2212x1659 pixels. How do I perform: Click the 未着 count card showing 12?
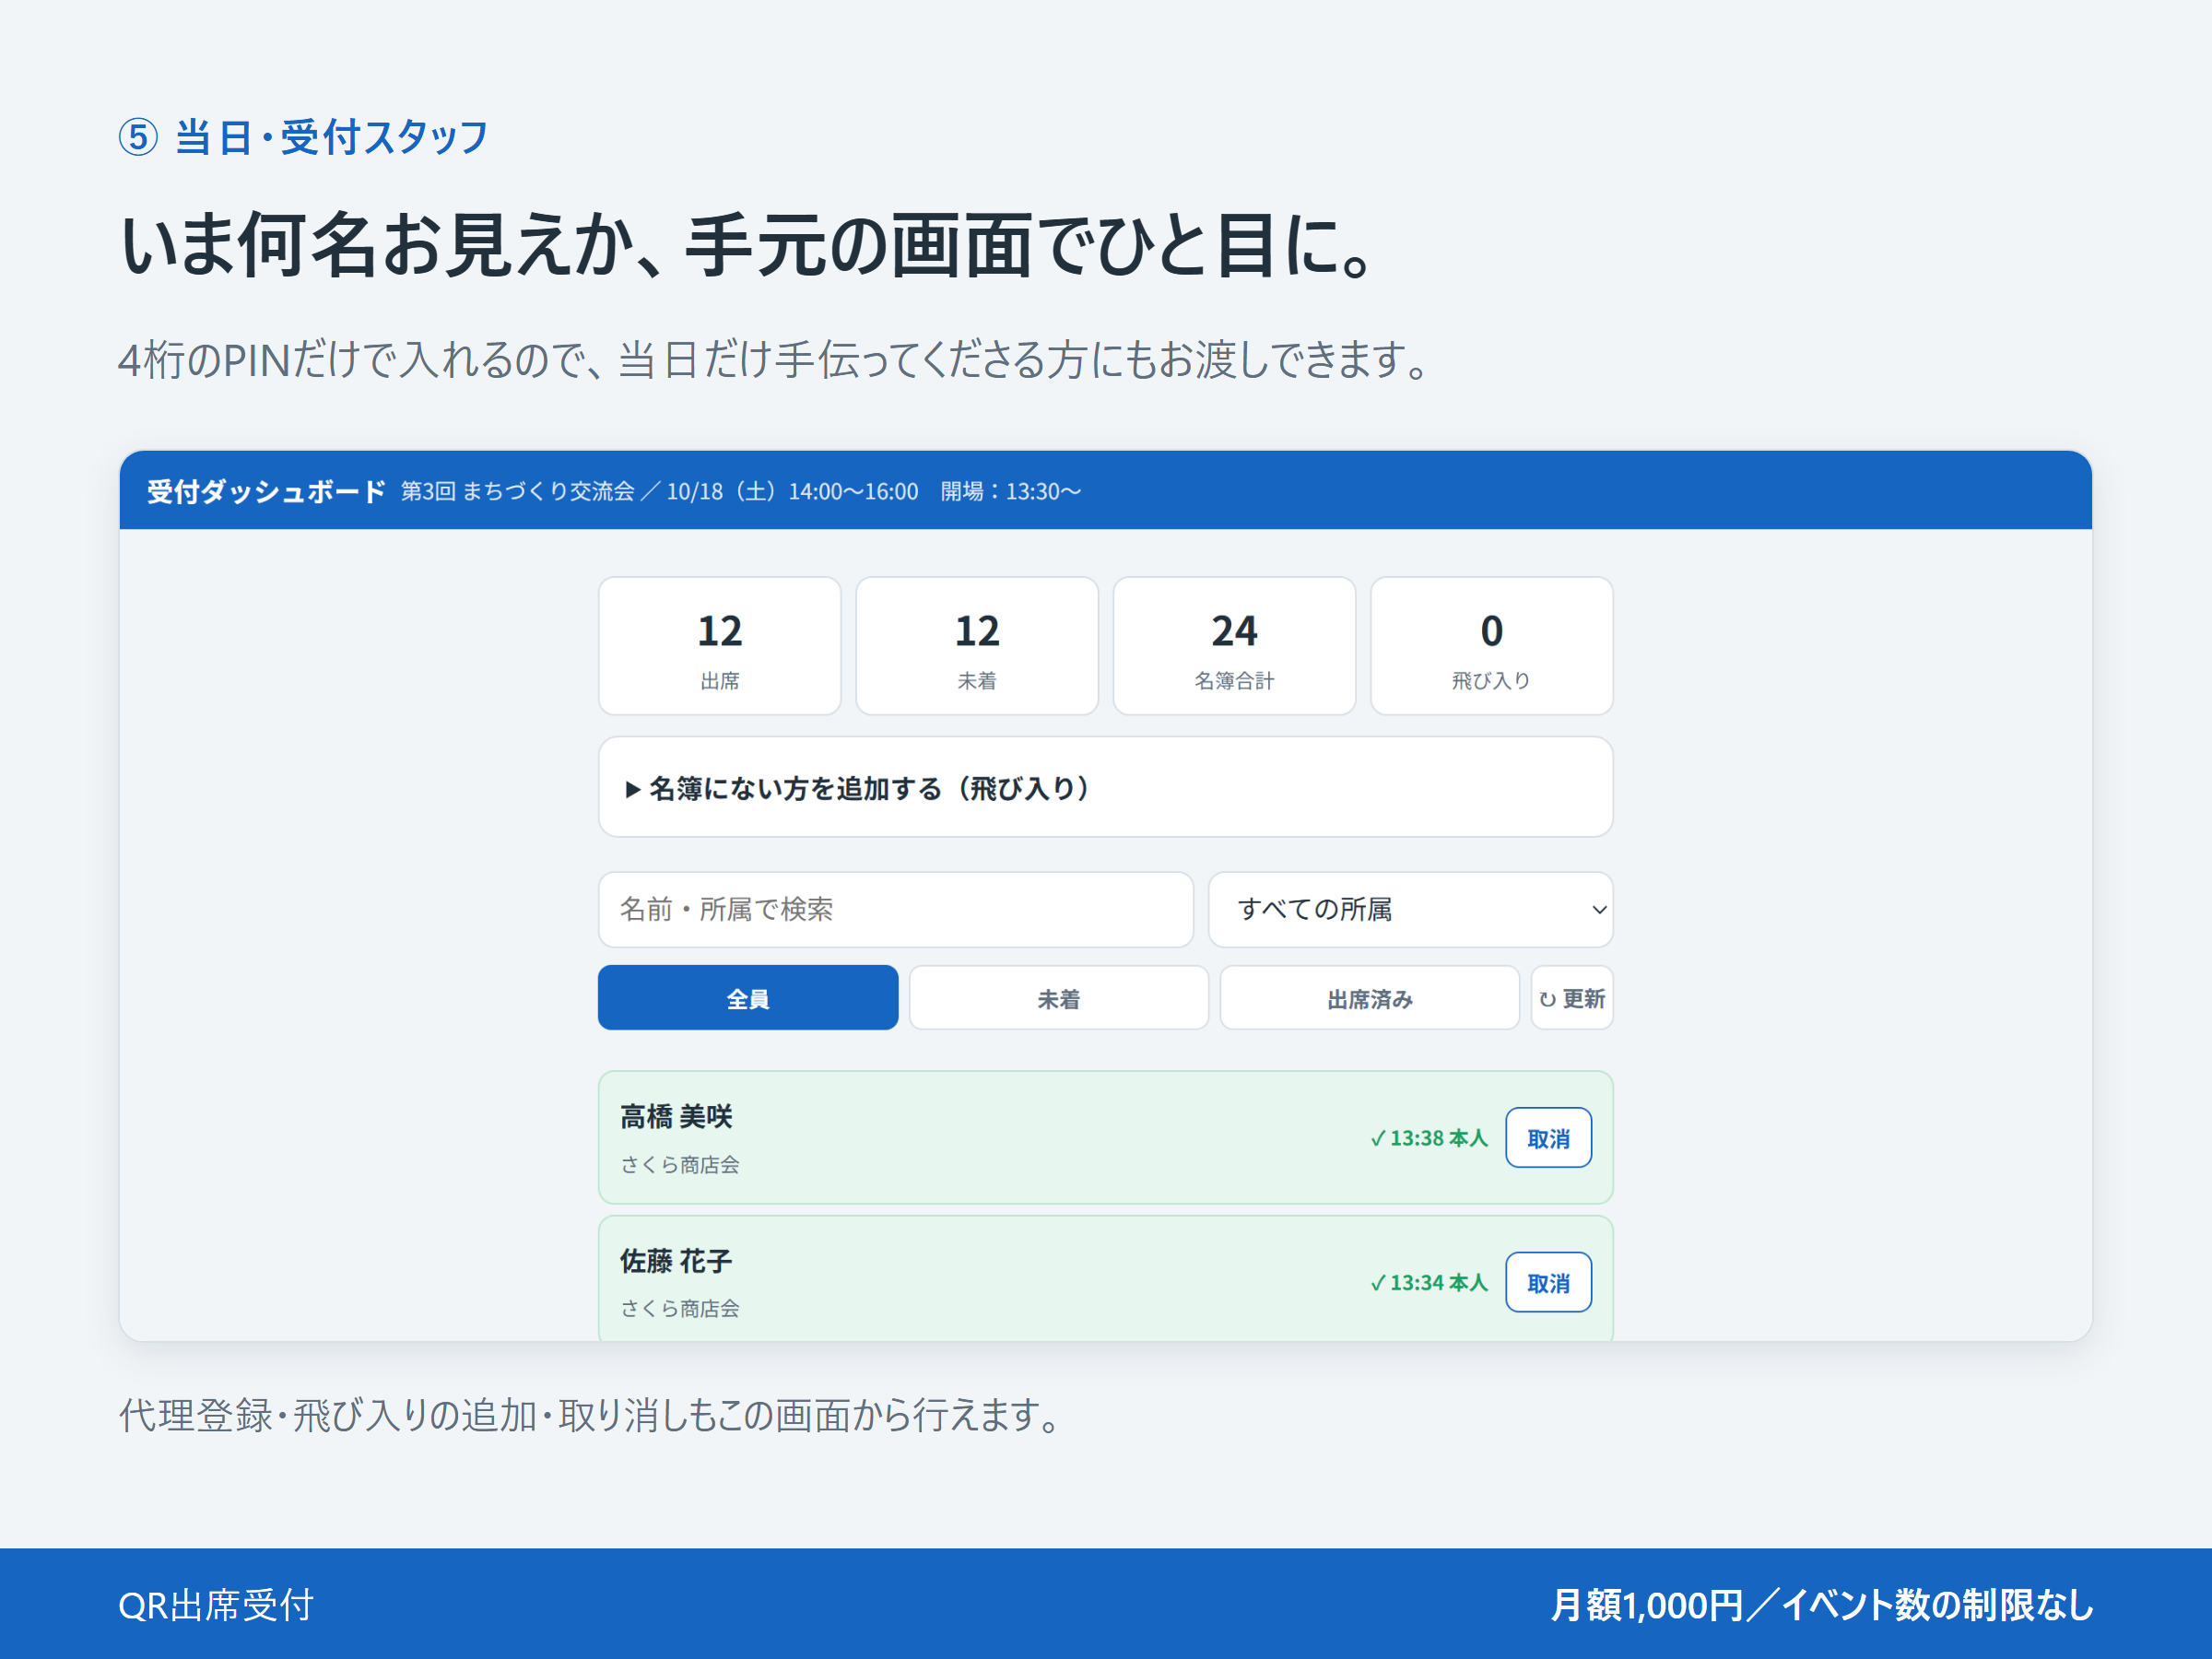pos(977,646)
